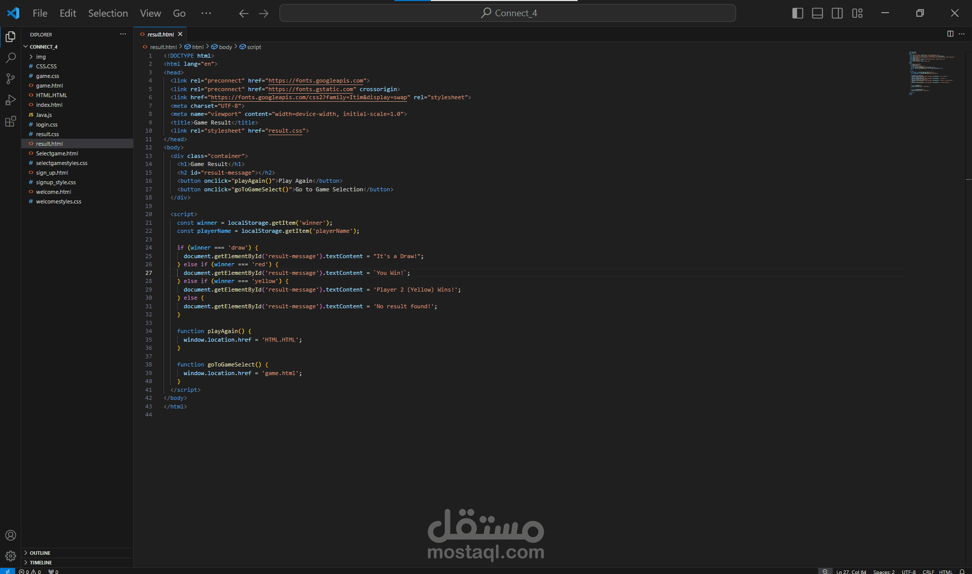
Task: Open remote window from status bar
Action: click(x=7, y=571)
